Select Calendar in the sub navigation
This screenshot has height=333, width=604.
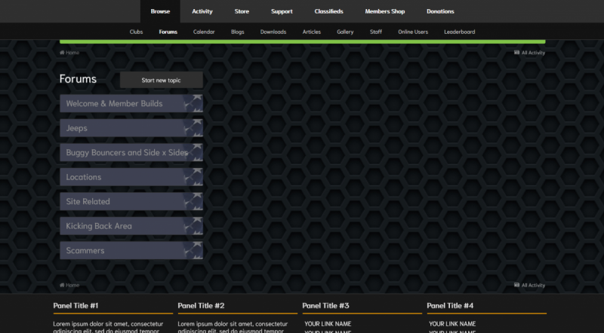pyautogui.click(x=204, y=32)
